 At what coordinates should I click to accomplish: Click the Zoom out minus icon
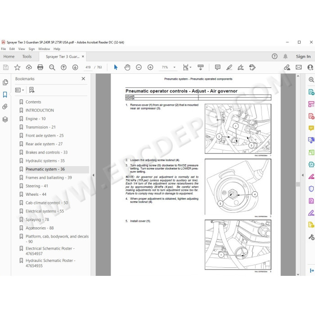139,67
